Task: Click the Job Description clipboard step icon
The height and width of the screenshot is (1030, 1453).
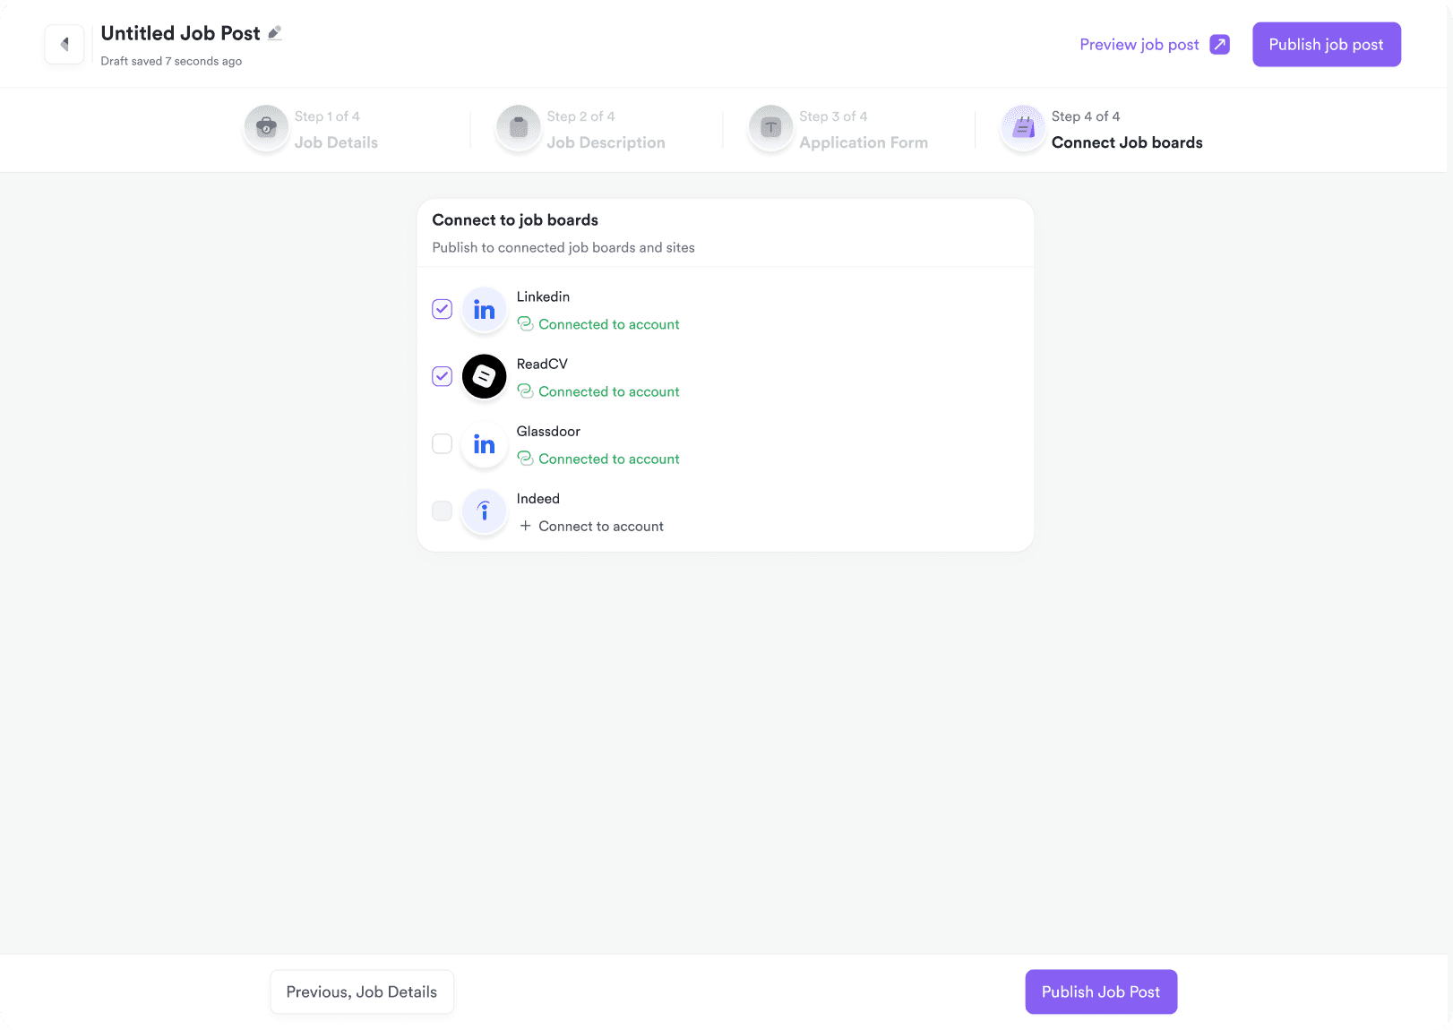Action: (x=519, y=128)
